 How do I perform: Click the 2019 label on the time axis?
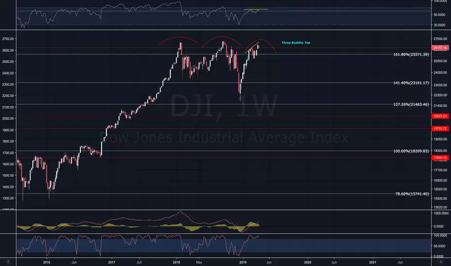(243, 262)
